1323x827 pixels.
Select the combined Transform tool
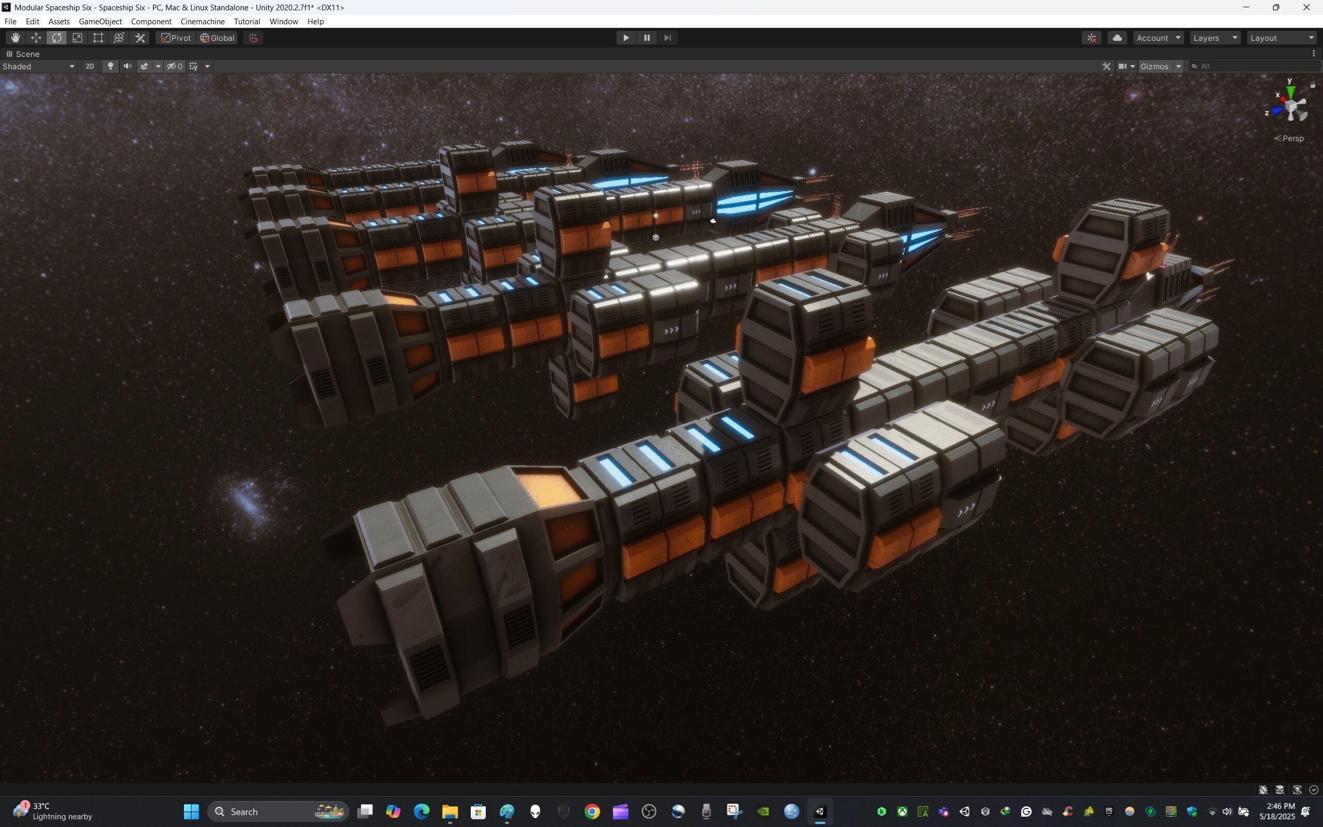click(x=119, y=38)
